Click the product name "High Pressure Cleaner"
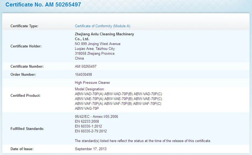The height and width of the screenshot is (155, 252). [x=92, y=83]
